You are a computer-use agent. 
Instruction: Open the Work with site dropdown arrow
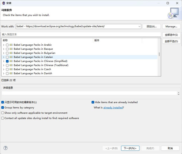139,26
